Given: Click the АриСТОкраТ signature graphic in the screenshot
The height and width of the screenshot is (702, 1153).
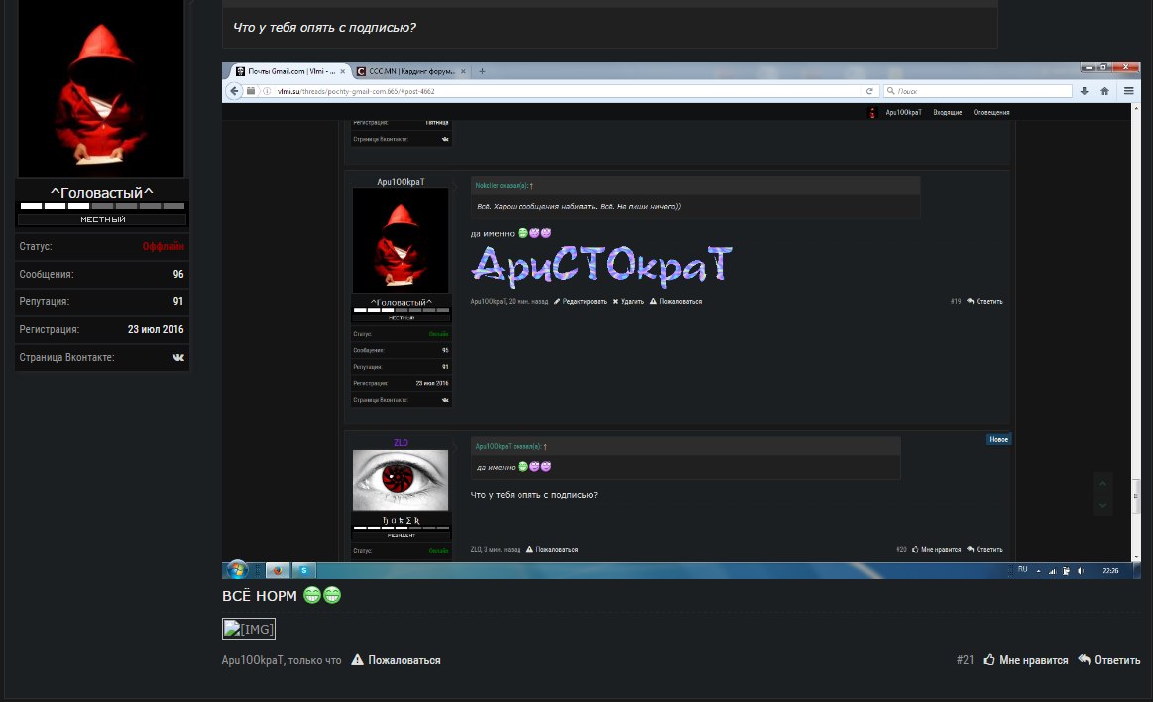Looking at the screenshot, I should click(602, 265).
